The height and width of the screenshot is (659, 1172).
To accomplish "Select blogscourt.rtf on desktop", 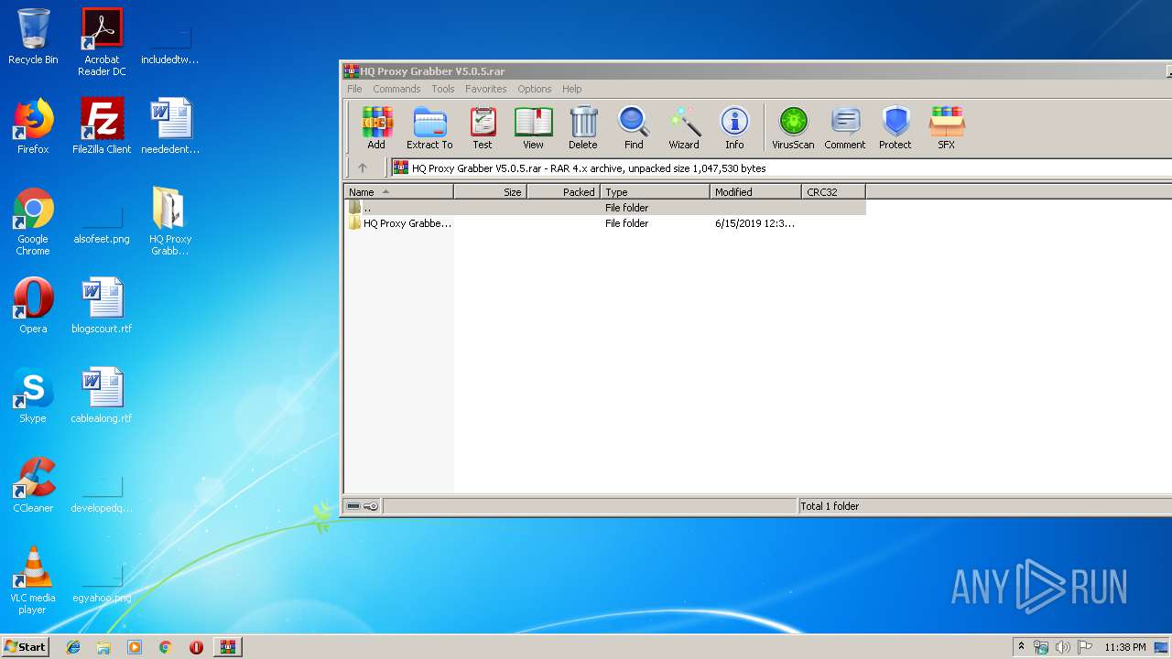I will [x=102, y=306].
